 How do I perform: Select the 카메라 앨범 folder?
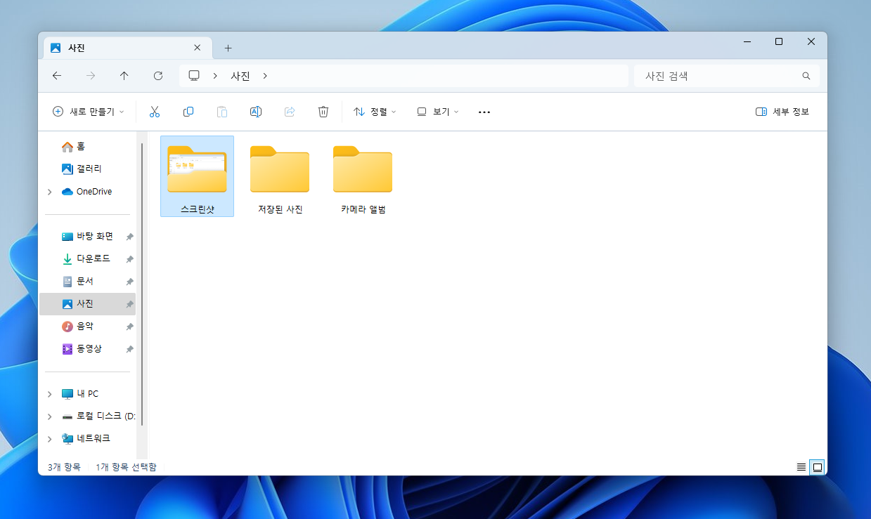(x=363, y=176)
